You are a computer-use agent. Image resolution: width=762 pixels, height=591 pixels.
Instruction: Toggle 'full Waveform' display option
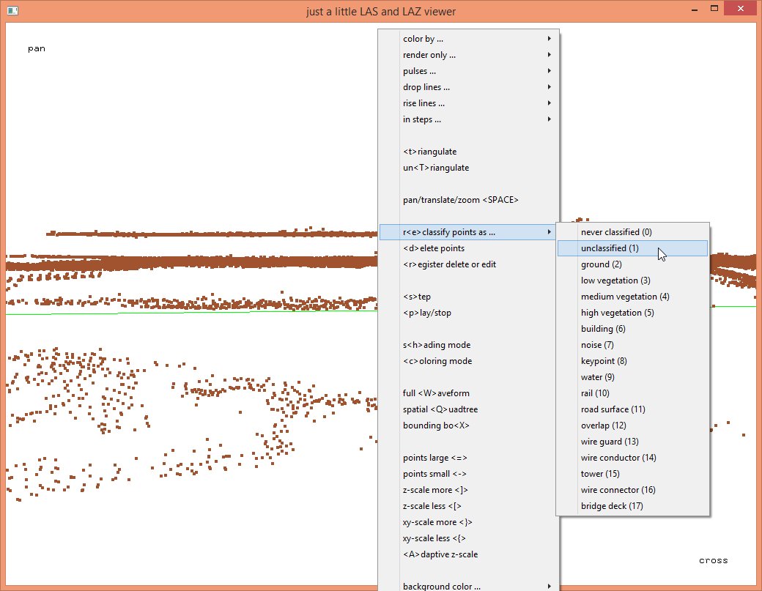point(436,393)
